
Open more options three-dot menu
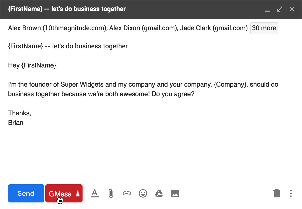click(x=291, y=193)
